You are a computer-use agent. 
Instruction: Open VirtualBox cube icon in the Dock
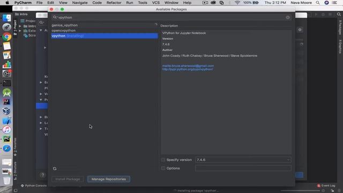point(6,111)
